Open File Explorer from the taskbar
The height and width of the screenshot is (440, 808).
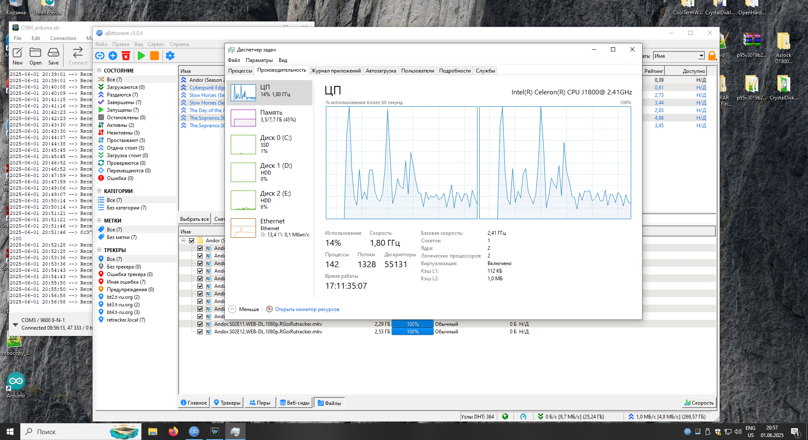[152, 432]
